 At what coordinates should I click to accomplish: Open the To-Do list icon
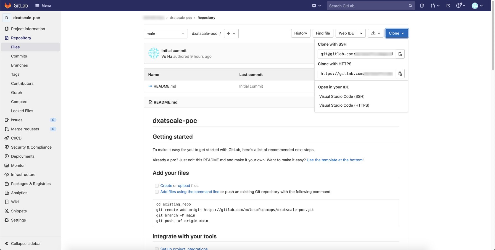[448, 6]
